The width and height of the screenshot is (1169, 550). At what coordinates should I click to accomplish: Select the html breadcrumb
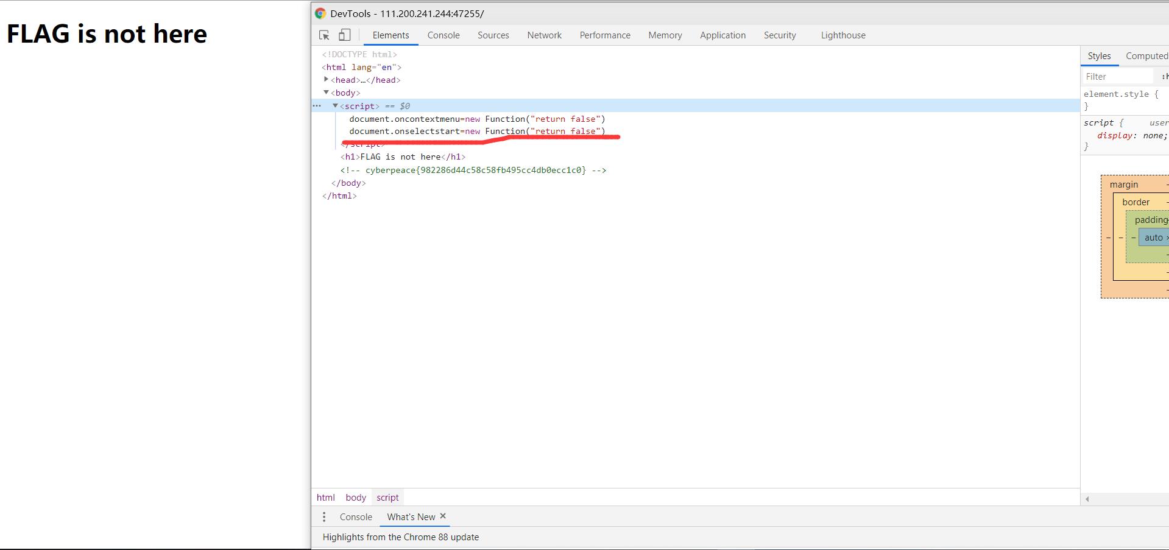click(x=326, y=498)
